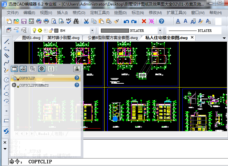Select the Rectangle drawing tool
The height and width of the screenshot is (166, 228).
coord(6,120)
